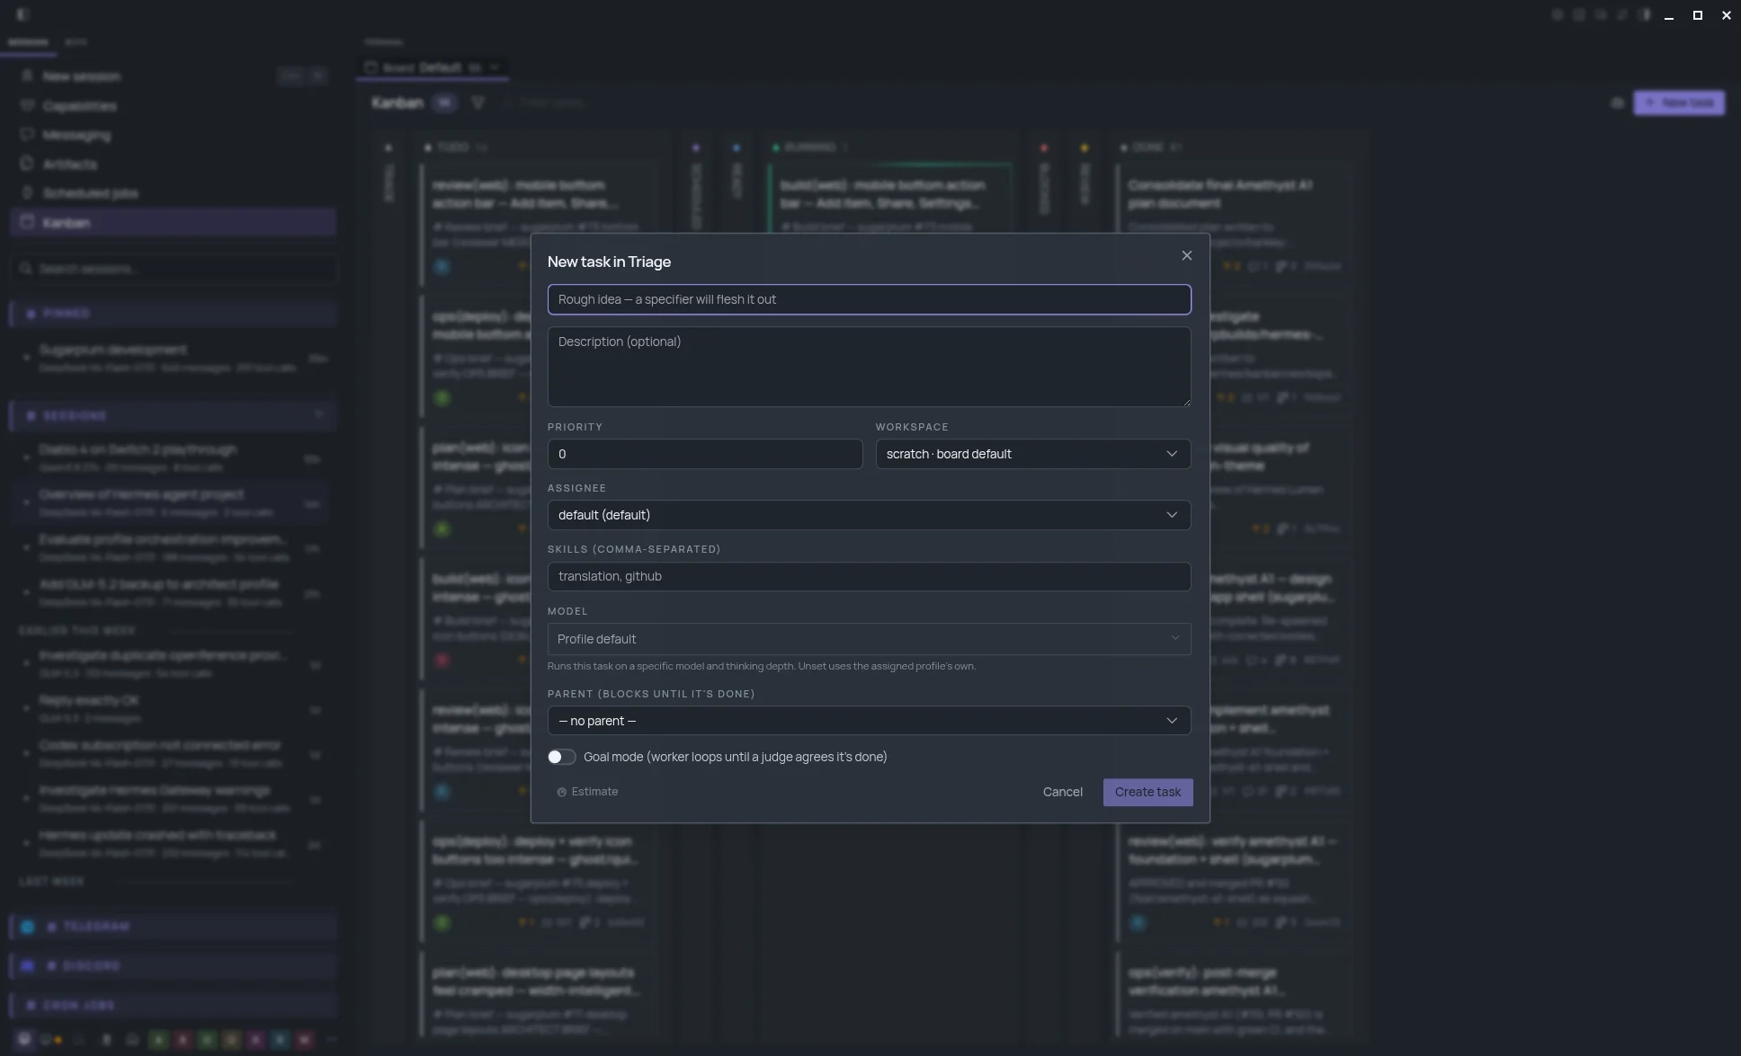Viewport: 1741px width, 1056px height.
Task: Click the sidebar collapse icon at the top left
Action: pos(22,14)
